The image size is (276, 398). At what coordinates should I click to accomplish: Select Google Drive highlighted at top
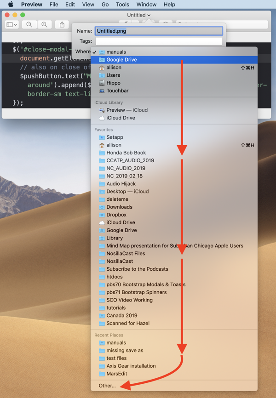[x=121, y=60]
